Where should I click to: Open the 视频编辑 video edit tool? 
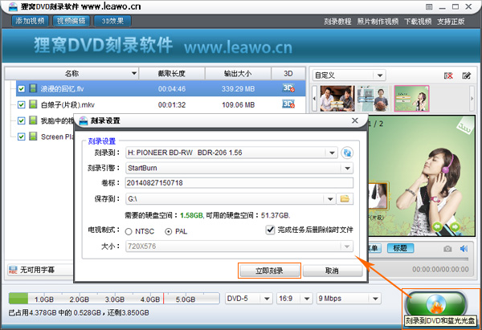pos(71,21)
